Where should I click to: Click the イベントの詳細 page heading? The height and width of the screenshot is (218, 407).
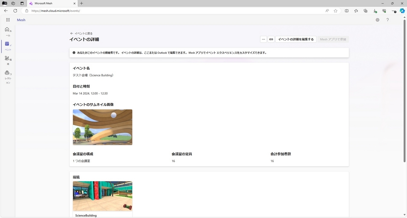tap(84, 40)
